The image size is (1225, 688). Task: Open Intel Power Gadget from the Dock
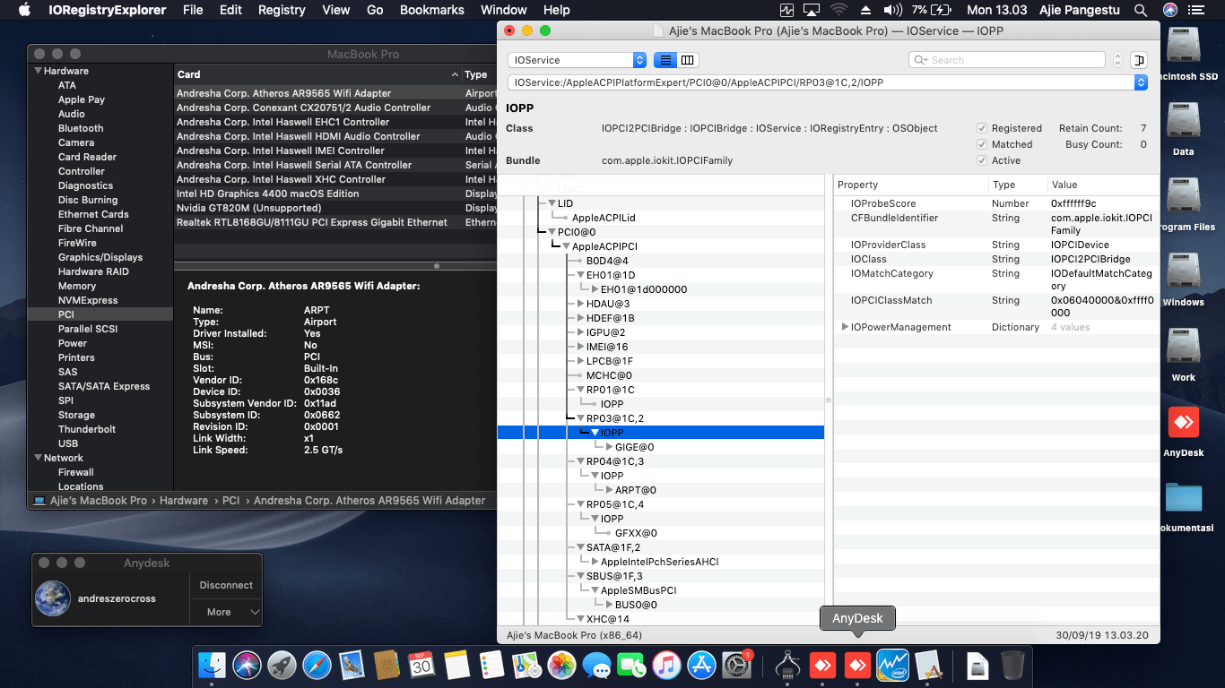pos(892,665)
